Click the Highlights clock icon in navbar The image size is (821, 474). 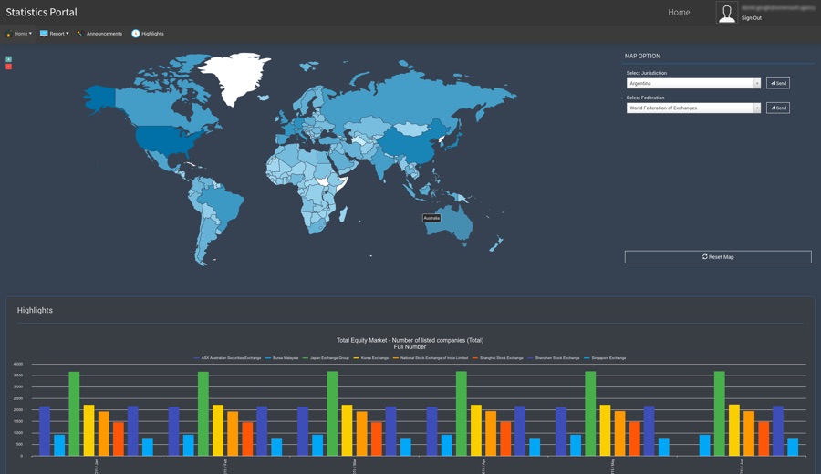(x=136, y=34)
